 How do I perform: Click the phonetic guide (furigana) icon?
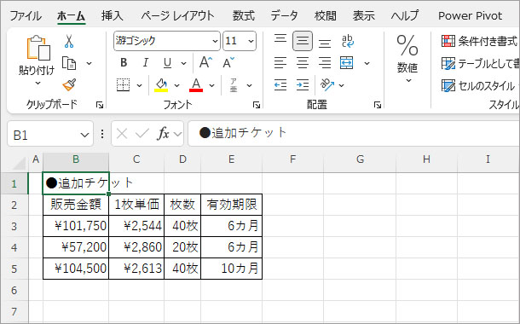234,85
